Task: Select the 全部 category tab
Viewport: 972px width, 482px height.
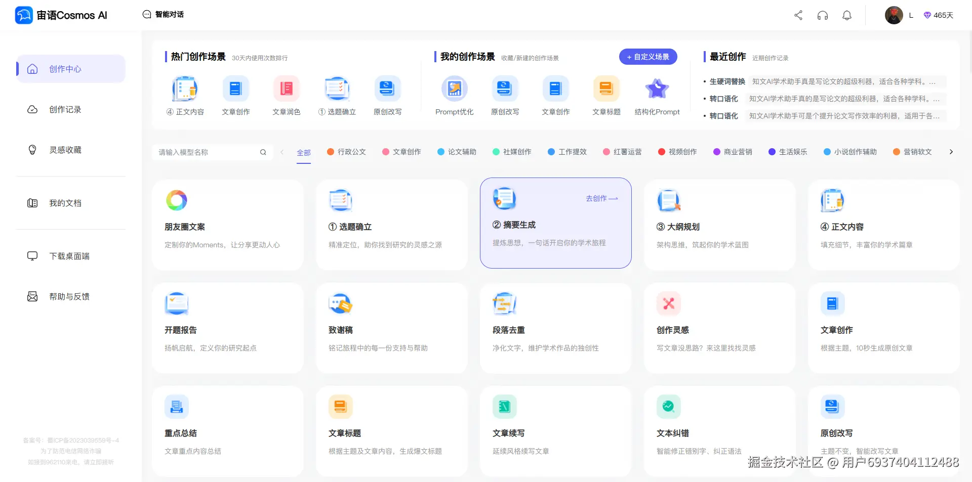Action: [x=304, y=152]
